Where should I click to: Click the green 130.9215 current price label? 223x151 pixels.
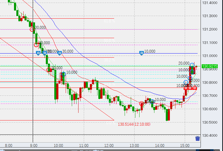click(209, 66)
